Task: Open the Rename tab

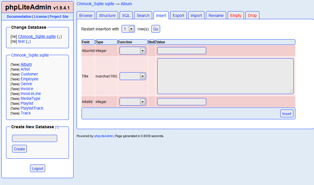Action: 216,15
